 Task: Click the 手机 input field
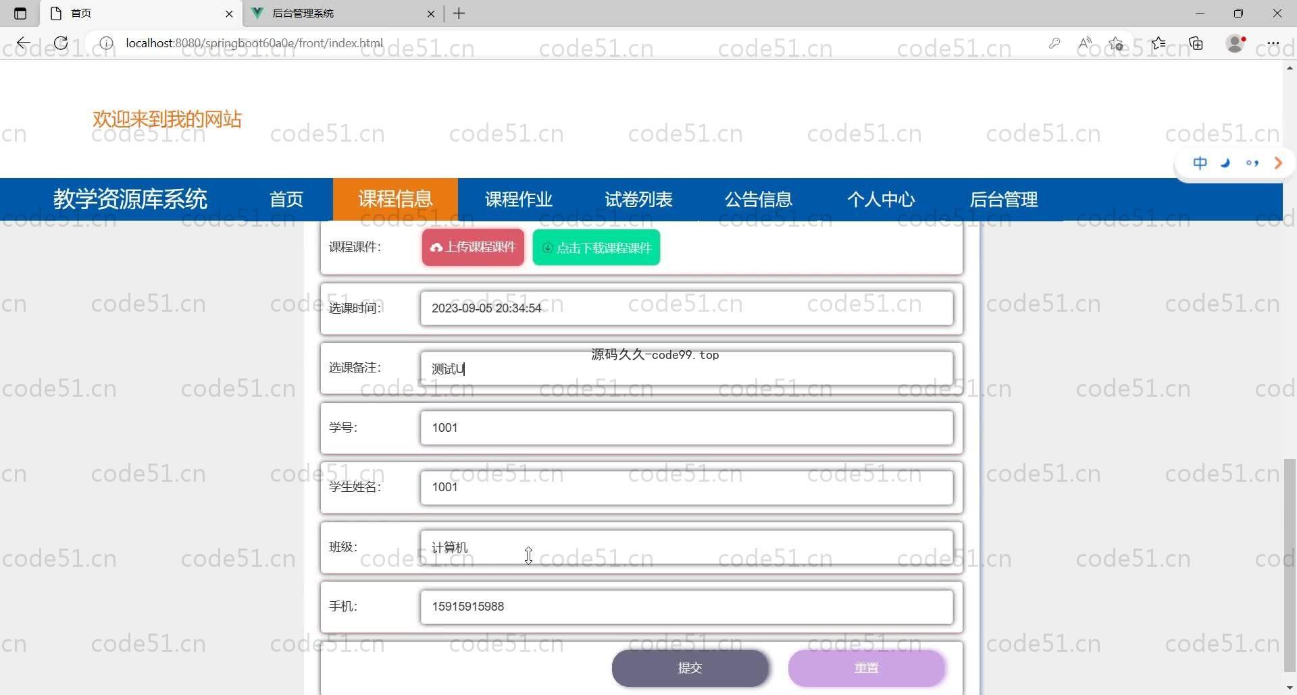click(x=686, y=607)
